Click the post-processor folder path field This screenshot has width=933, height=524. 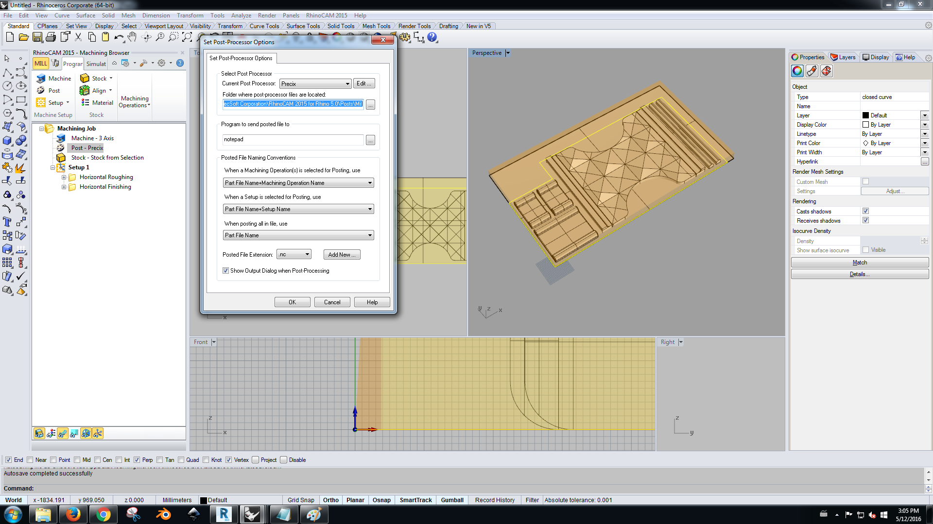(x=293, y=104)
